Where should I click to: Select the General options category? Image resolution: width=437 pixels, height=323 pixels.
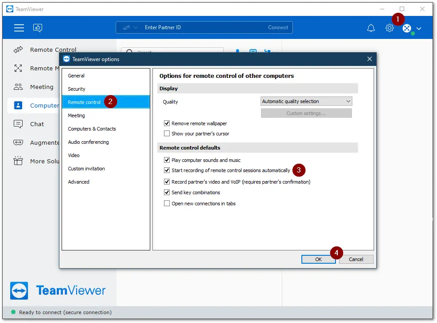pos(106,76)
